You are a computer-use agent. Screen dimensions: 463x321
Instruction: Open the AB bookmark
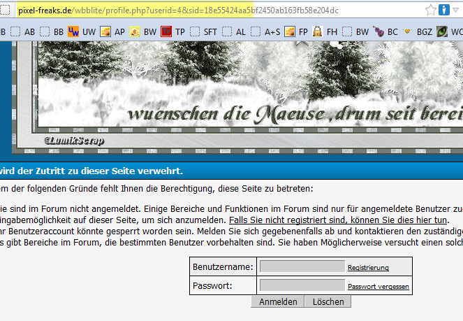point(23,31)
